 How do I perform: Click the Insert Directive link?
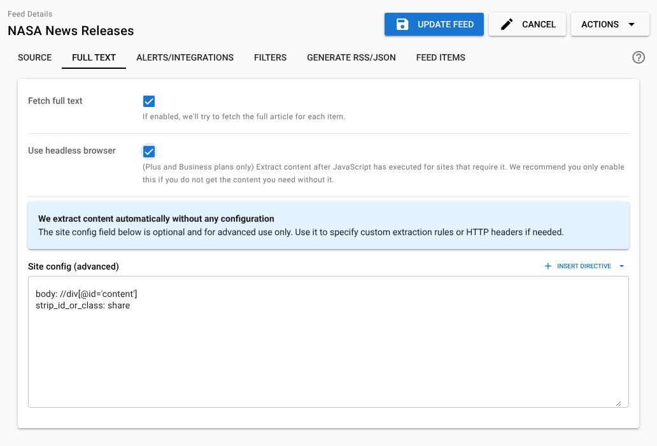pyautogui.click(x=584, y=266)
